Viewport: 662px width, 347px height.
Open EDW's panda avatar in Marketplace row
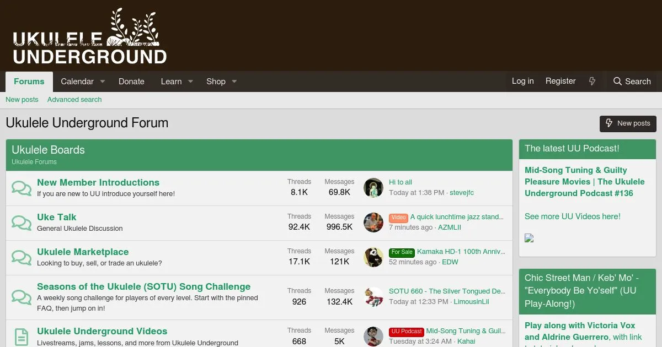(x=373, y=257)
